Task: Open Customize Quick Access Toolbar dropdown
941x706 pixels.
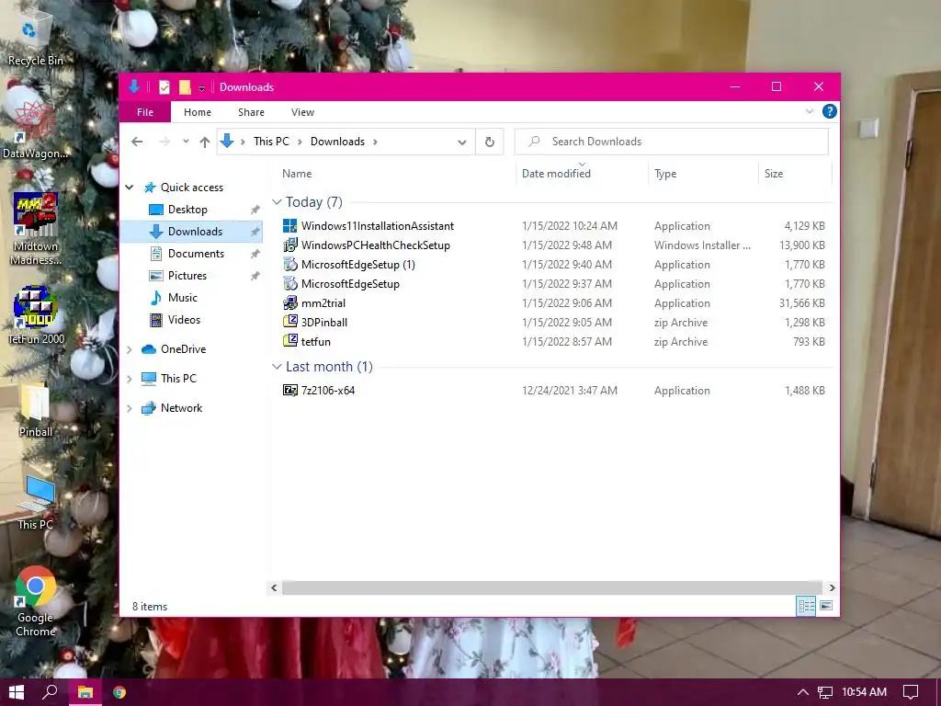Action: click(201, 87)
